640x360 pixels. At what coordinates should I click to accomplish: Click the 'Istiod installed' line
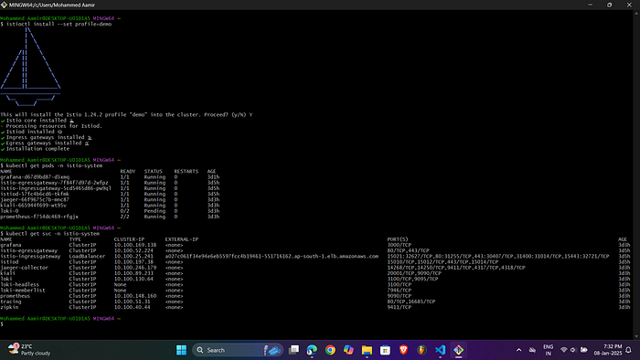point(31,132)
